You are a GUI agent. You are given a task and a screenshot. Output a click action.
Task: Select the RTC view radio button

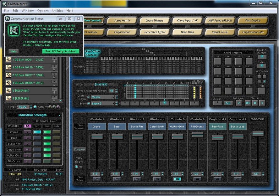click(76, 162)
